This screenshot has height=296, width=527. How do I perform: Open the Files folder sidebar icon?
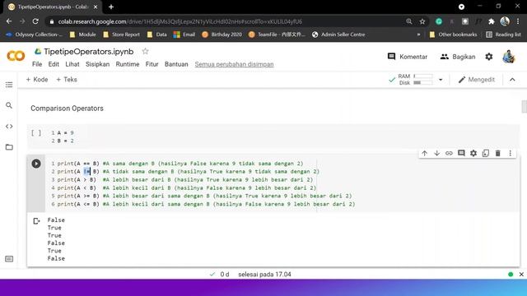[x=9, y=147]
